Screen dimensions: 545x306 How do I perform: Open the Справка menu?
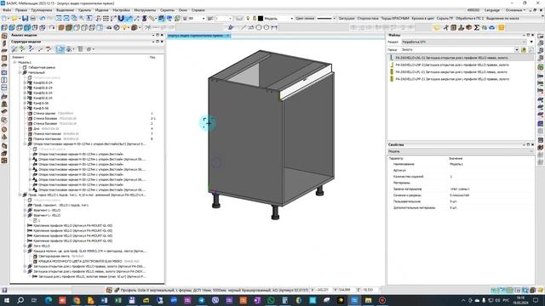[198, 10]
